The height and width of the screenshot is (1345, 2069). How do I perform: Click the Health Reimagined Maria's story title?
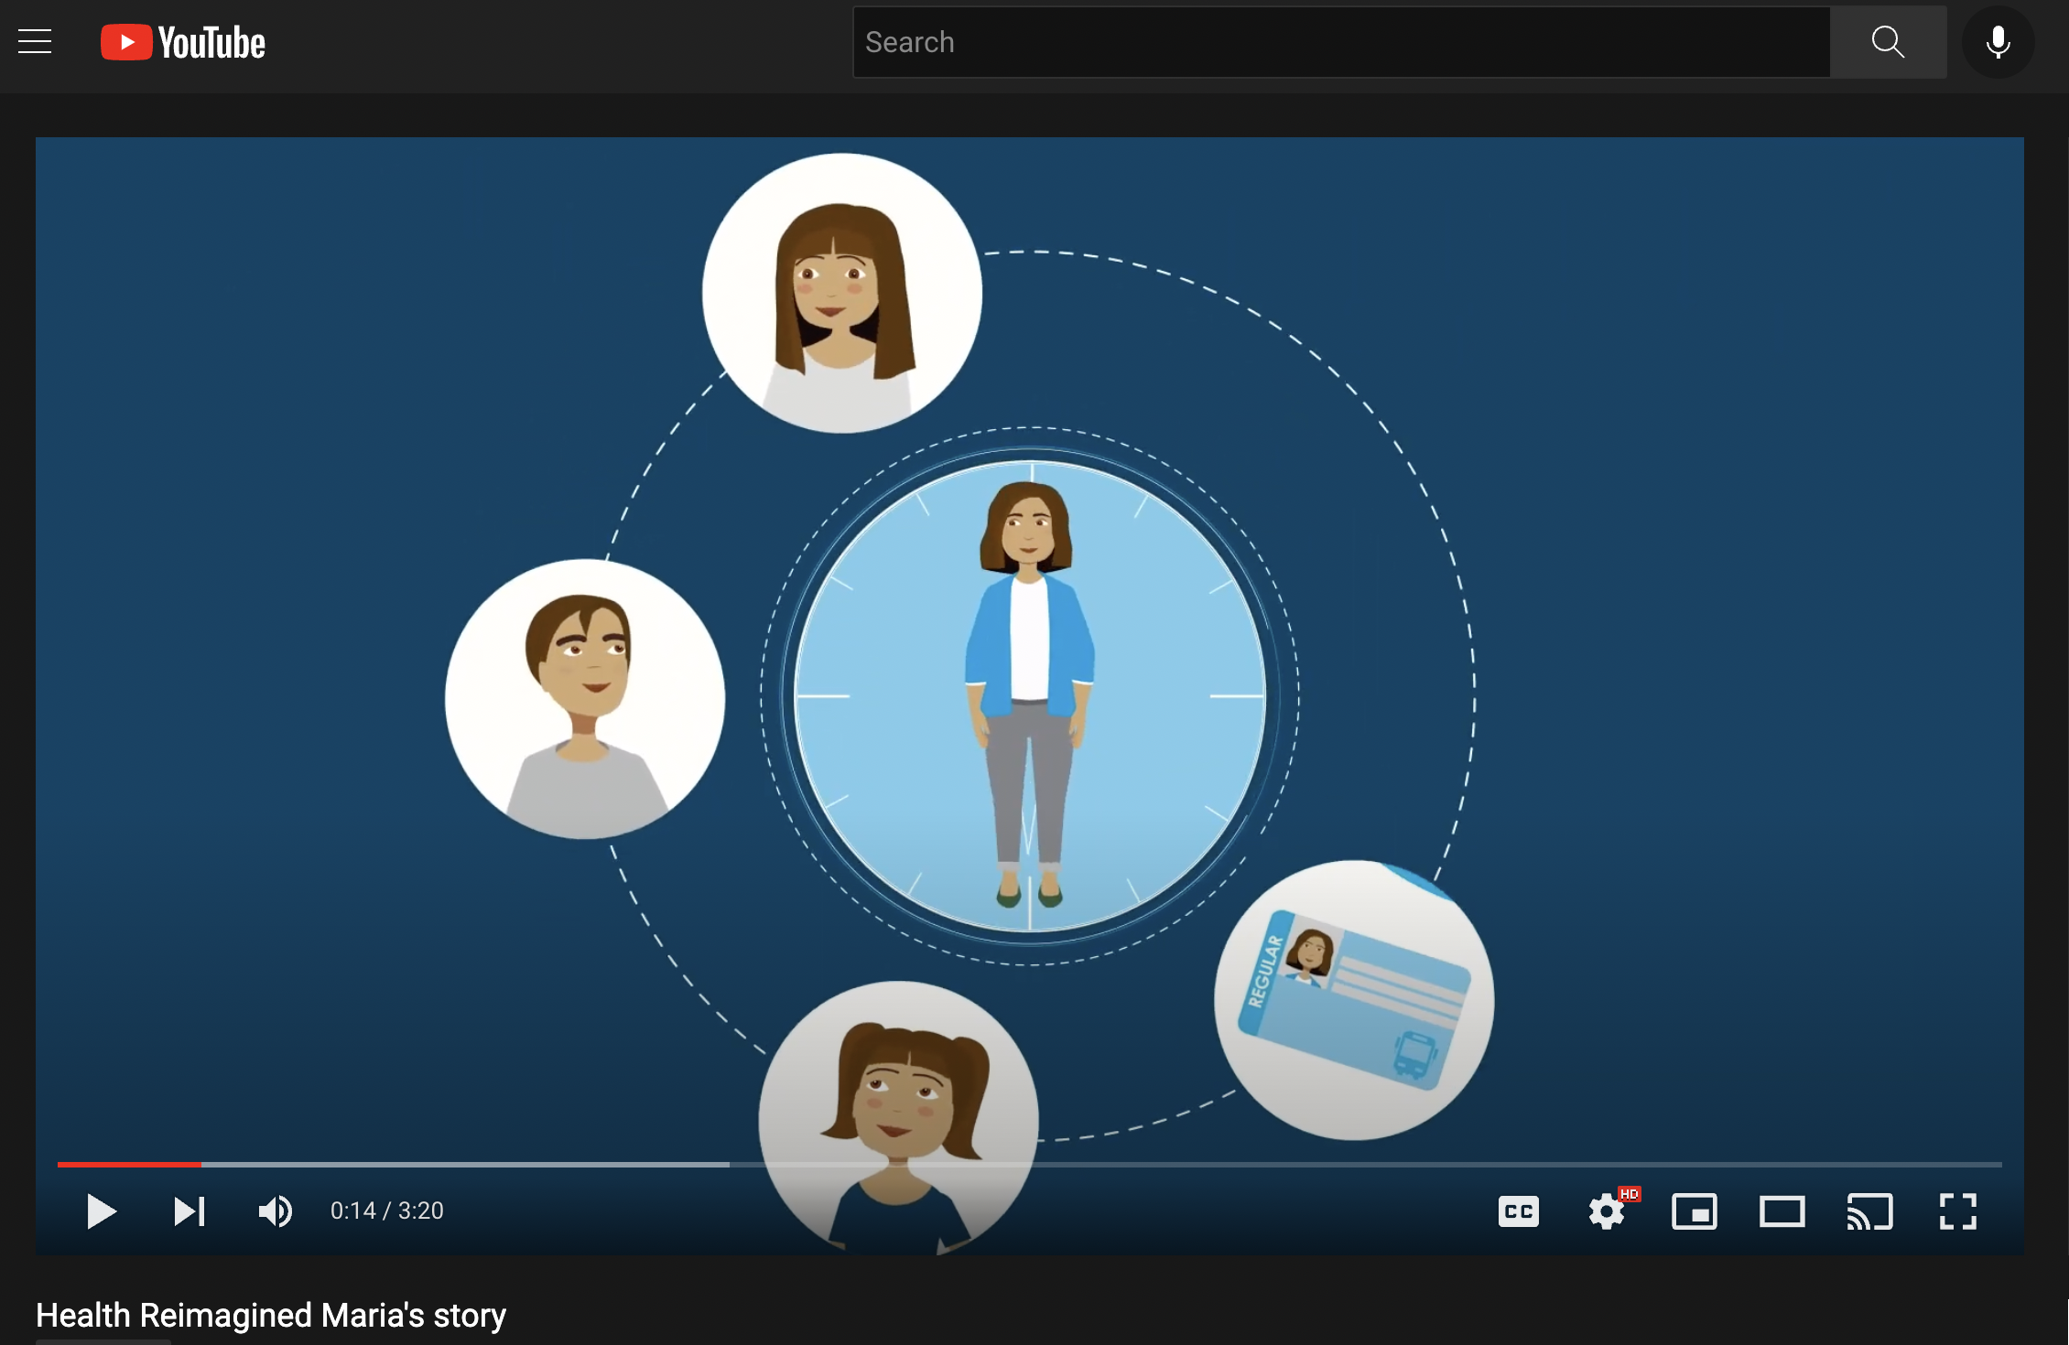[271, 1315]
